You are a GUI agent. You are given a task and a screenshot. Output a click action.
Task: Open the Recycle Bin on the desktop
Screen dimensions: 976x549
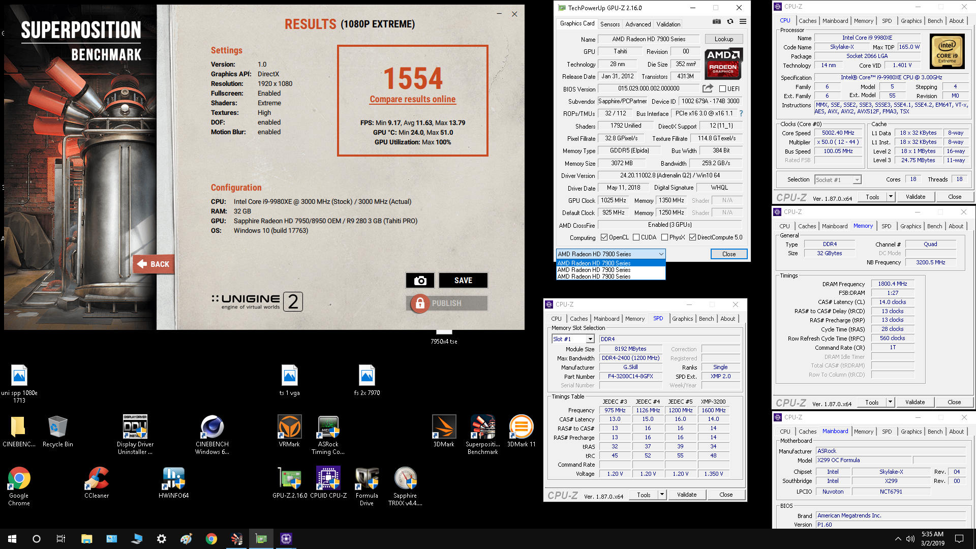click(x=58, y=431)
